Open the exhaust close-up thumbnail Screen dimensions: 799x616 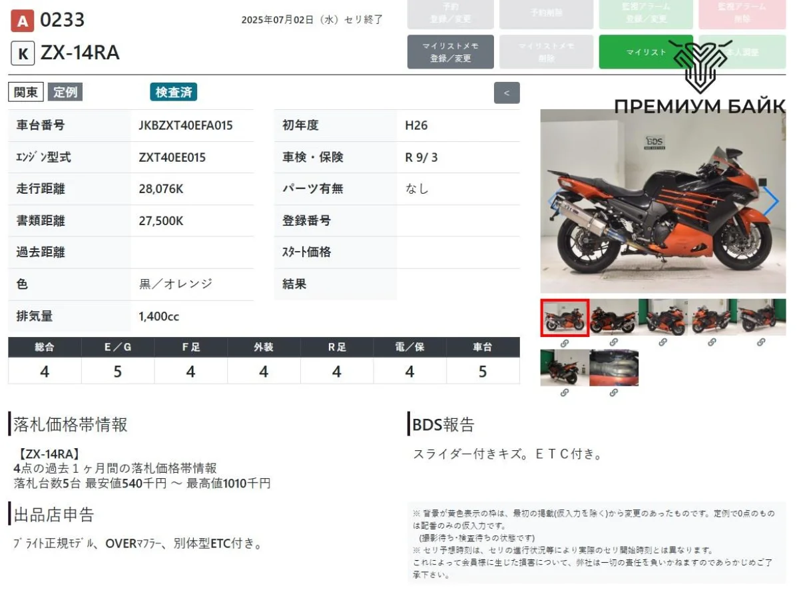pyautogui.click(x=613, y=368)
